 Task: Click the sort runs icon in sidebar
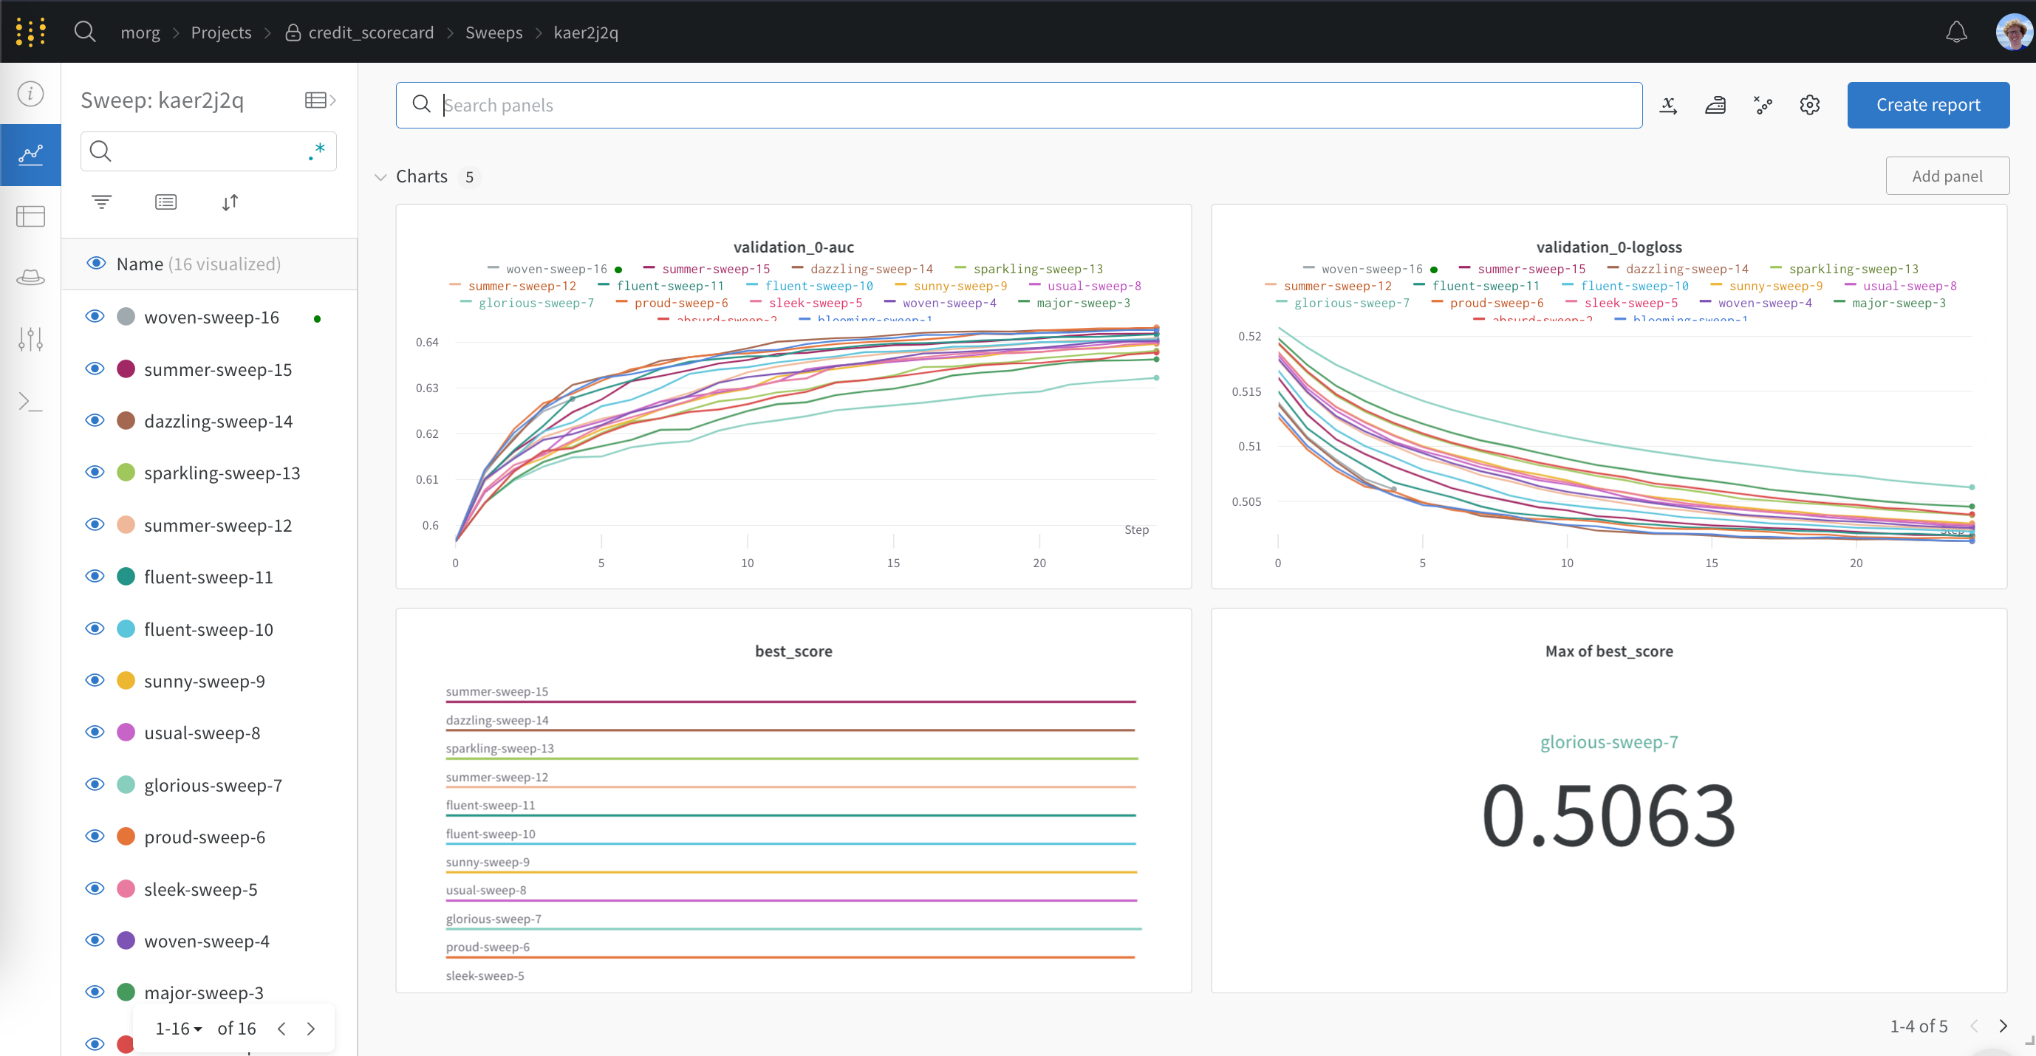click(x=229, y=202)
